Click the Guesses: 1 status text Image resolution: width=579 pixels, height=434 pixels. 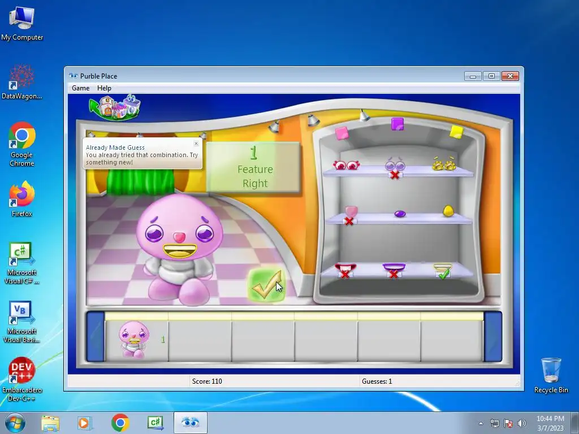(x=377, y=381)
